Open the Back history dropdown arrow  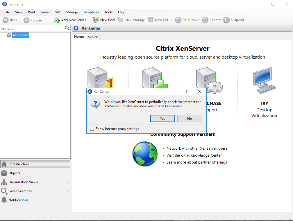(21, 20)
